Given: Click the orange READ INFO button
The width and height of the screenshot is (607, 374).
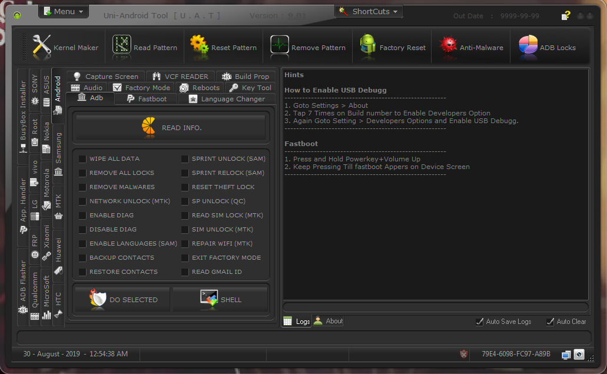Looking at the screenshot, I should point(171,127).
